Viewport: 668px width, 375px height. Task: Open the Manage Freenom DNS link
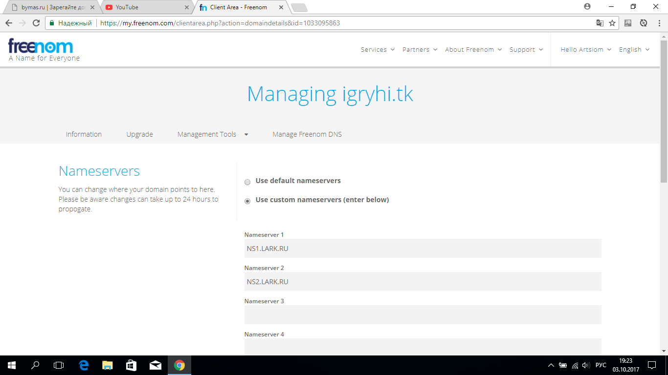point(307,134)
